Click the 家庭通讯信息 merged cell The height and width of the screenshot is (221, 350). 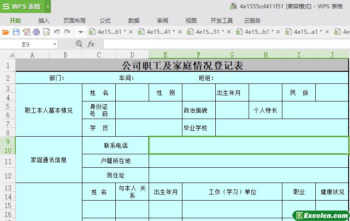tap(49, 160)
